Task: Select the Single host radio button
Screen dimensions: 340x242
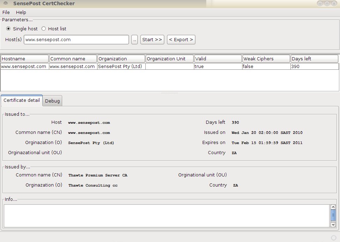Action: pos(8,29)
